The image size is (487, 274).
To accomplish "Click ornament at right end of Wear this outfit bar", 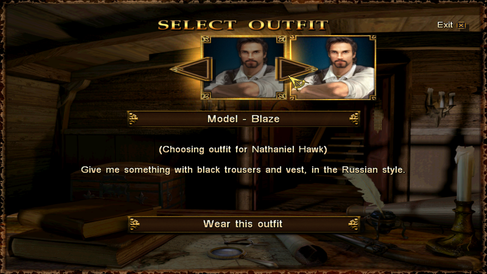I will pyautogui.click(x=353, y=224).
